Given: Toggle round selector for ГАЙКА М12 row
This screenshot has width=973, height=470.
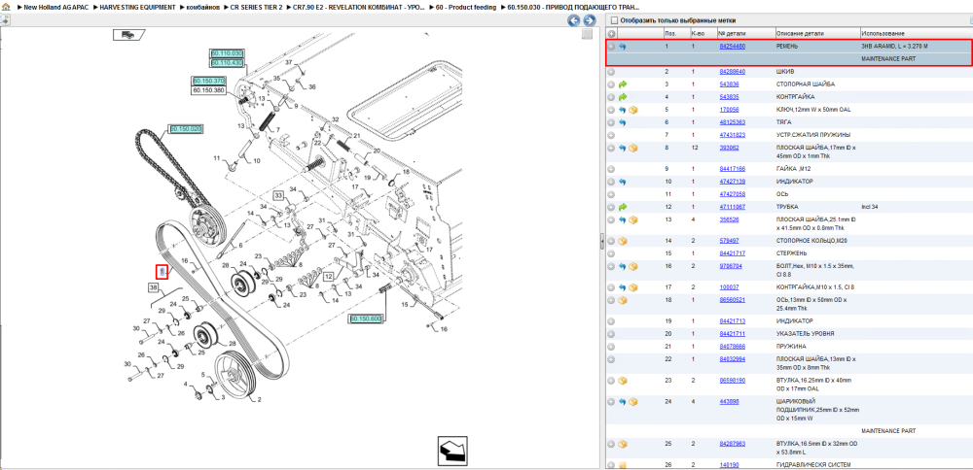Looking at the screenshot, I should pos(611,169).
